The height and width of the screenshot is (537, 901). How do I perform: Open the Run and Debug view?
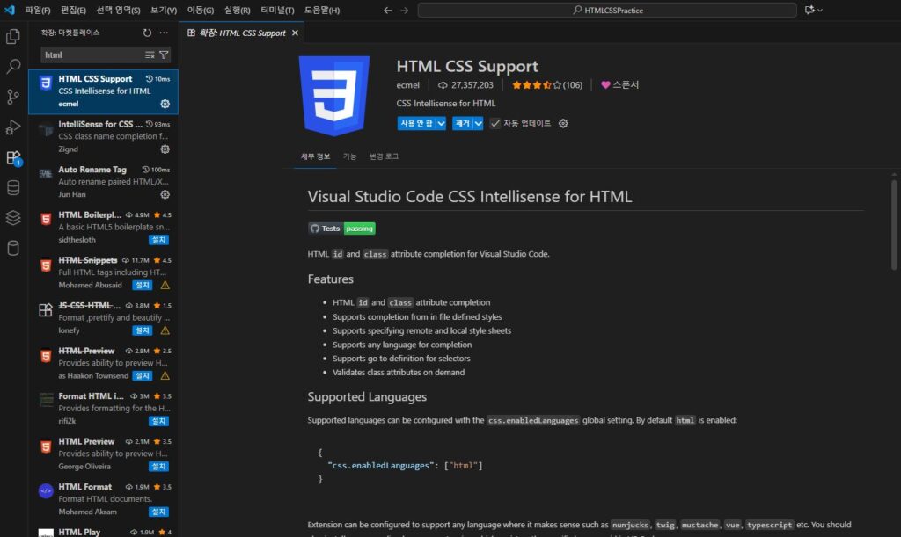12,127
